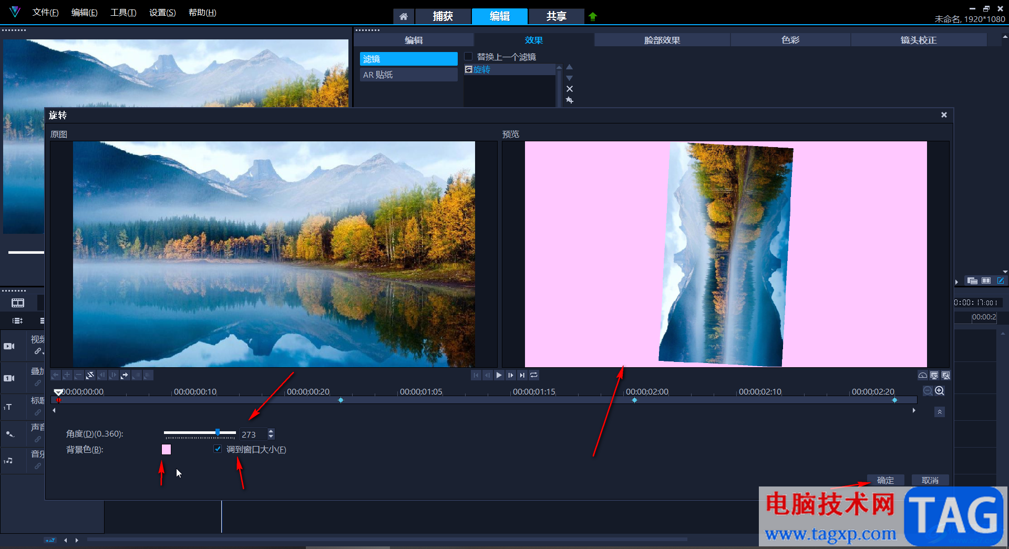Open the 设置 menu

pyautogui.click(x=162, y=13)
